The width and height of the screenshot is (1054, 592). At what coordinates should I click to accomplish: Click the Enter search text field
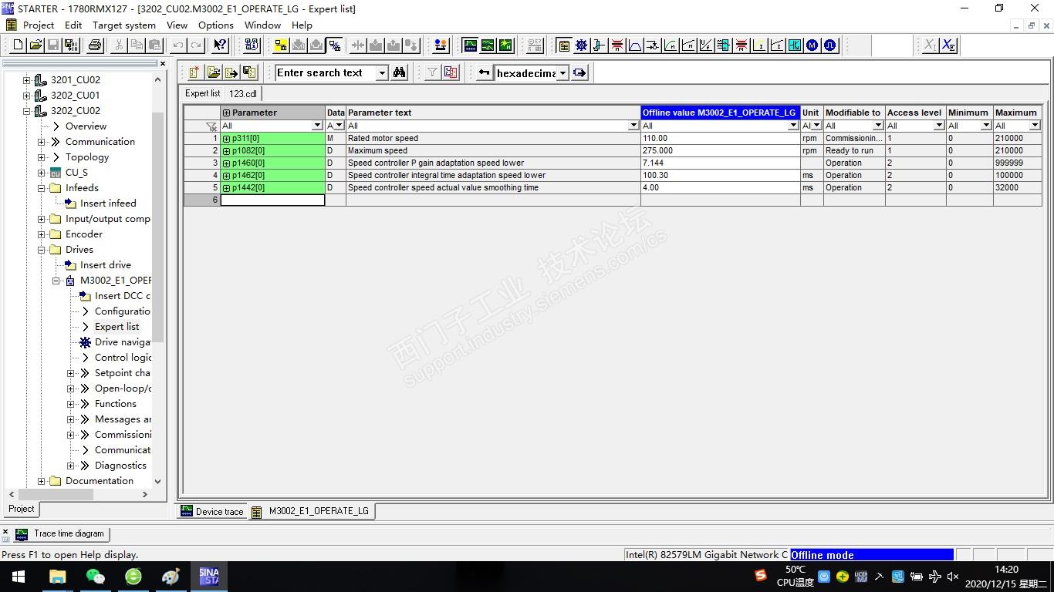click(326, 72)
